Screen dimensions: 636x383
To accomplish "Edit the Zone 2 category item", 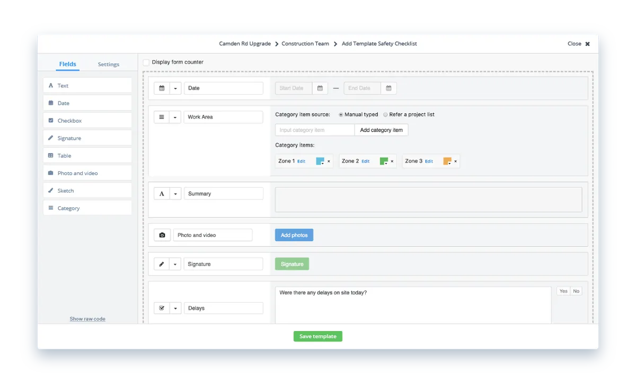I will (x=365, y=161).
